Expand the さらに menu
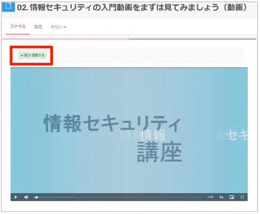The width and height of the screenshot is (260, 214). (58, 27)
